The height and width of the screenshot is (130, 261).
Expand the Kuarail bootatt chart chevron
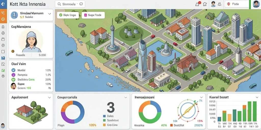257,97
